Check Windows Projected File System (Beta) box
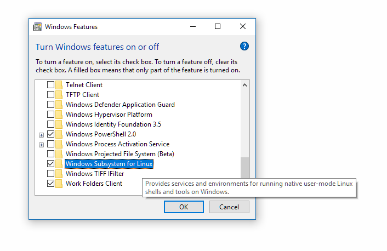The width and height of the screenshot is (387, 251). [x=50, y=154]
